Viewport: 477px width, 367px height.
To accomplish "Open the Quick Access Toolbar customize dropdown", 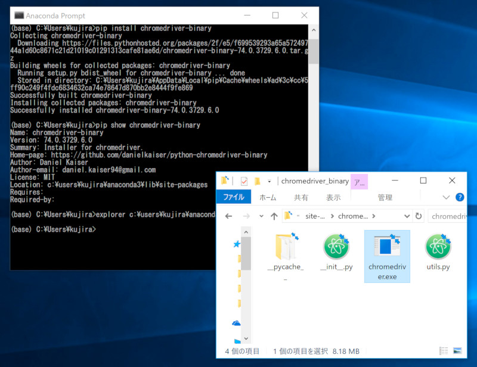I will (x=269, y=181).
